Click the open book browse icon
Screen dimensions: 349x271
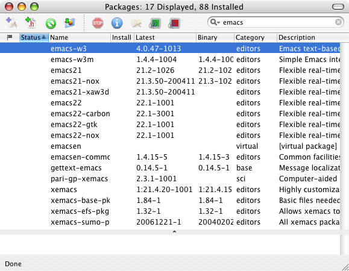(136, 23)
